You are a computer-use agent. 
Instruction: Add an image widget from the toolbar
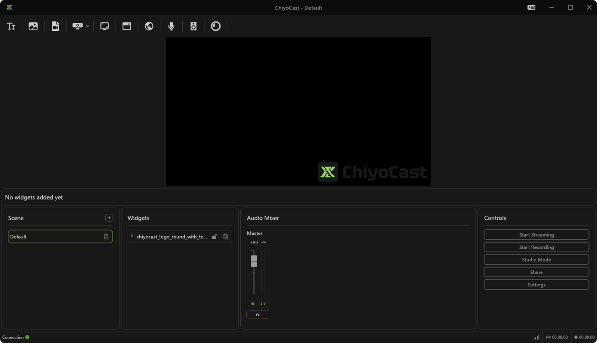[33, 26]
